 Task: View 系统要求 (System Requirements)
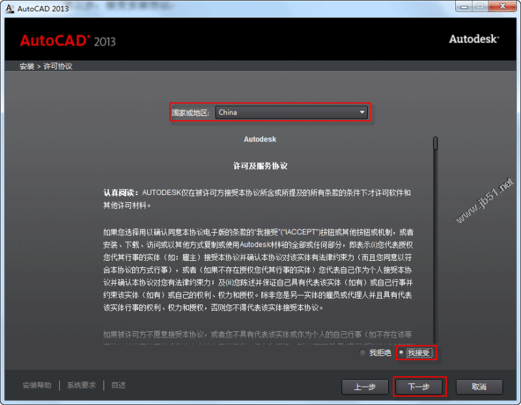(x=80, y=385)
